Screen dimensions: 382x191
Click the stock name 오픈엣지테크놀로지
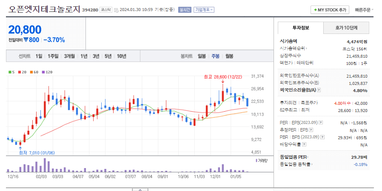click(x=44, y=9)
